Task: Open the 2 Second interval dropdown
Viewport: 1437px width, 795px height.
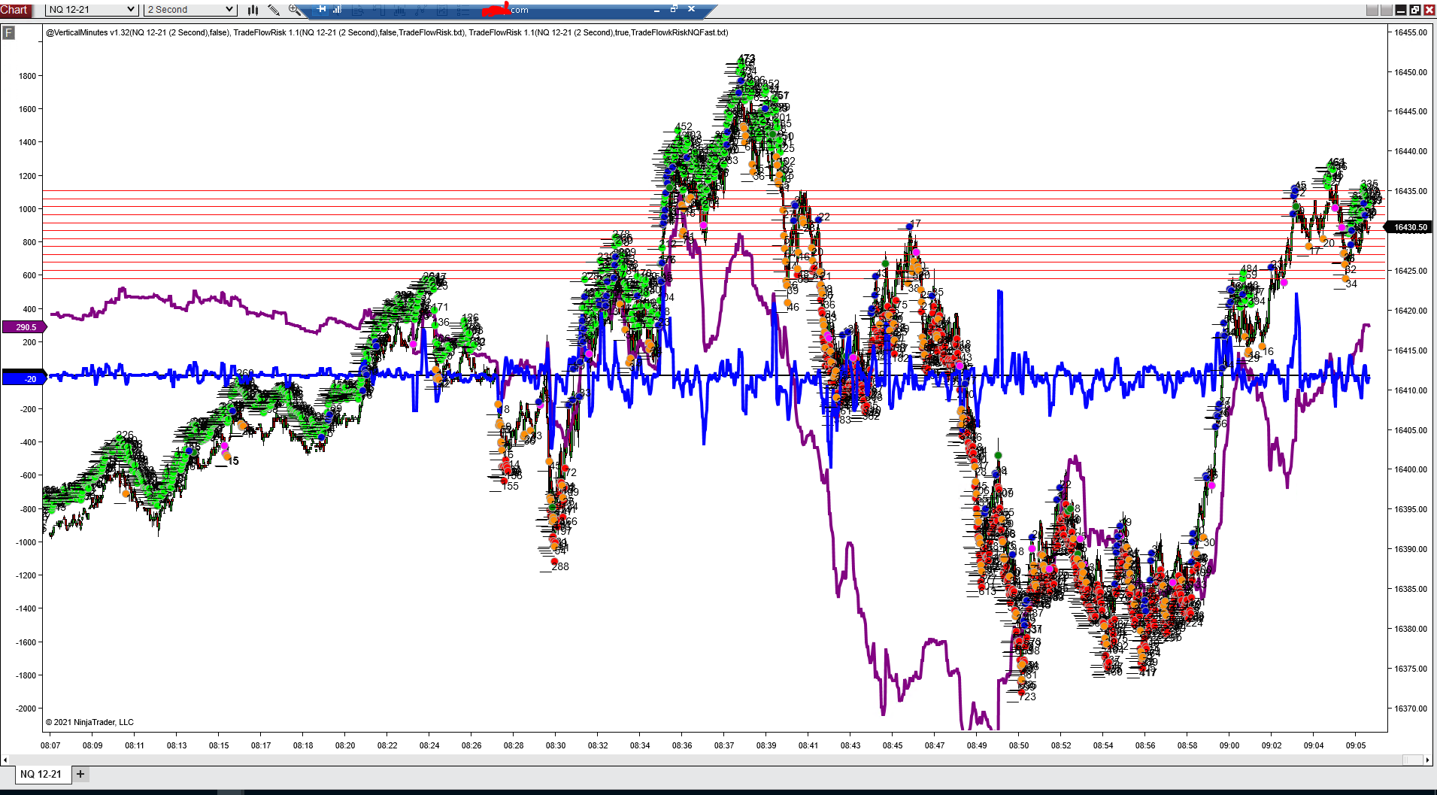Action: pos(190,10)
